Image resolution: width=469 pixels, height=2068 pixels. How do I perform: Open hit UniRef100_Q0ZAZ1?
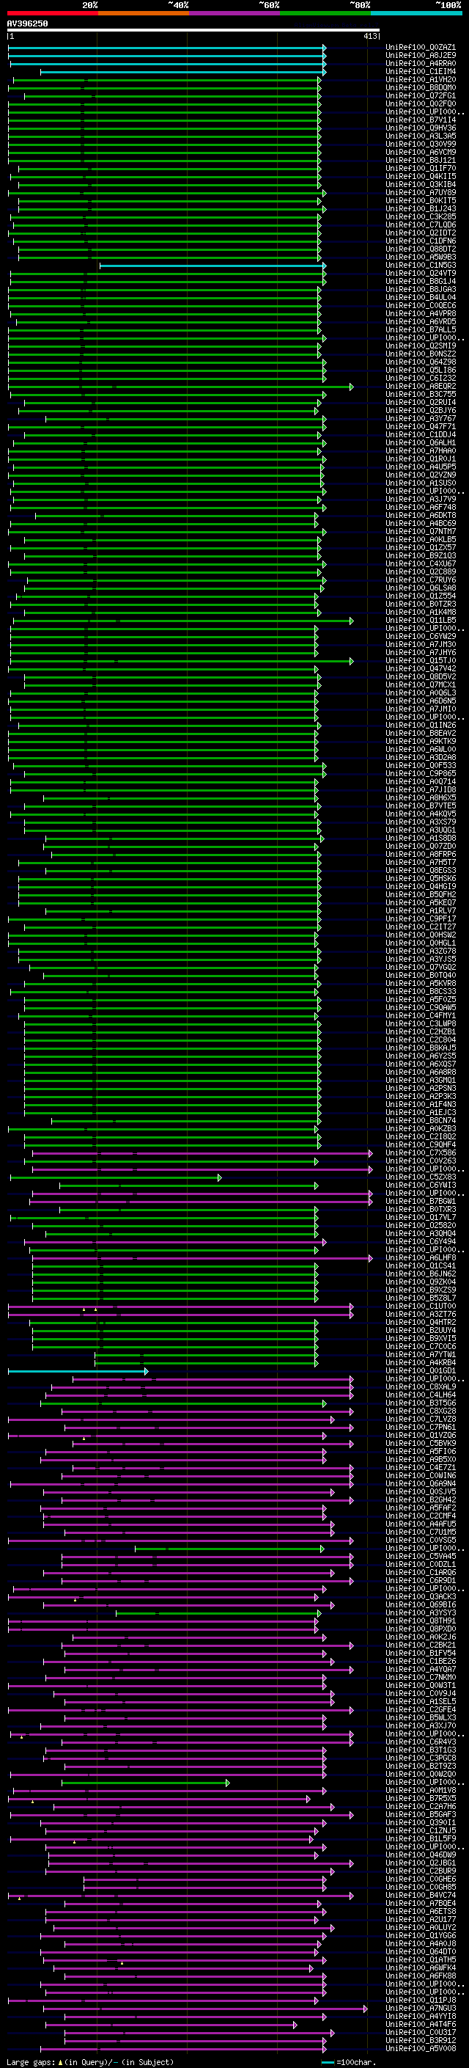tap(420, 48)
